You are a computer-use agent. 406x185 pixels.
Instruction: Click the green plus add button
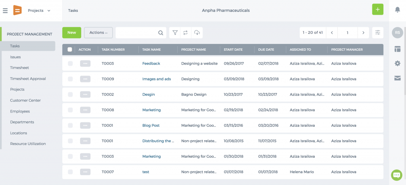(378, 10)
